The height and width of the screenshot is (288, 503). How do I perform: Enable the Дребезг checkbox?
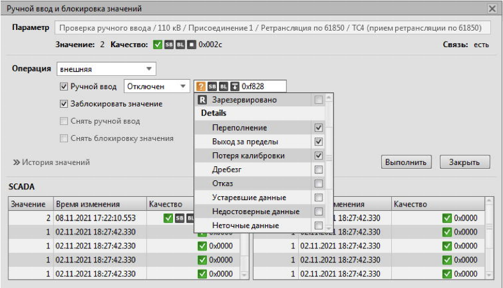(x=319, y=169)
